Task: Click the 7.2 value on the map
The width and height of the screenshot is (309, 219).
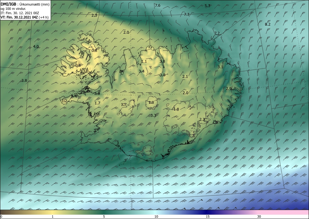Action: 217,33
